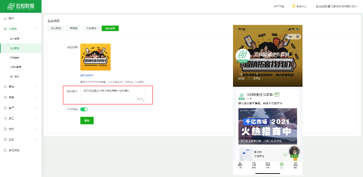Switch to the 动态管理 tab button
Image resolution: width=363 pixels, height=177 pixels.
[x=56, y=28]
